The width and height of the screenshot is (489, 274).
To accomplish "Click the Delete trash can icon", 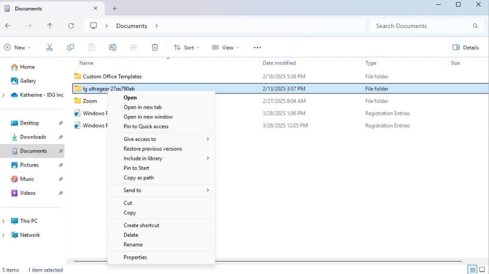I will (155, 47).
